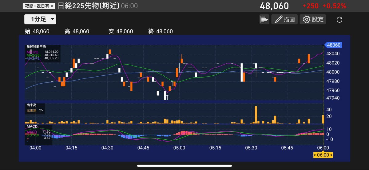This screenshot has height=170, width=369.
Task: Select the 04:00 time axis label
Action: (x=36, y=148)
